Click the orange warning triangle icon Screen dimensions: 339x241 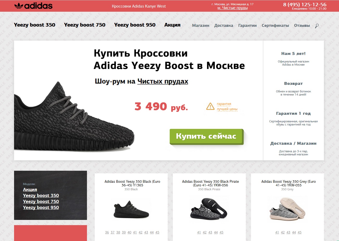[210, 106]
